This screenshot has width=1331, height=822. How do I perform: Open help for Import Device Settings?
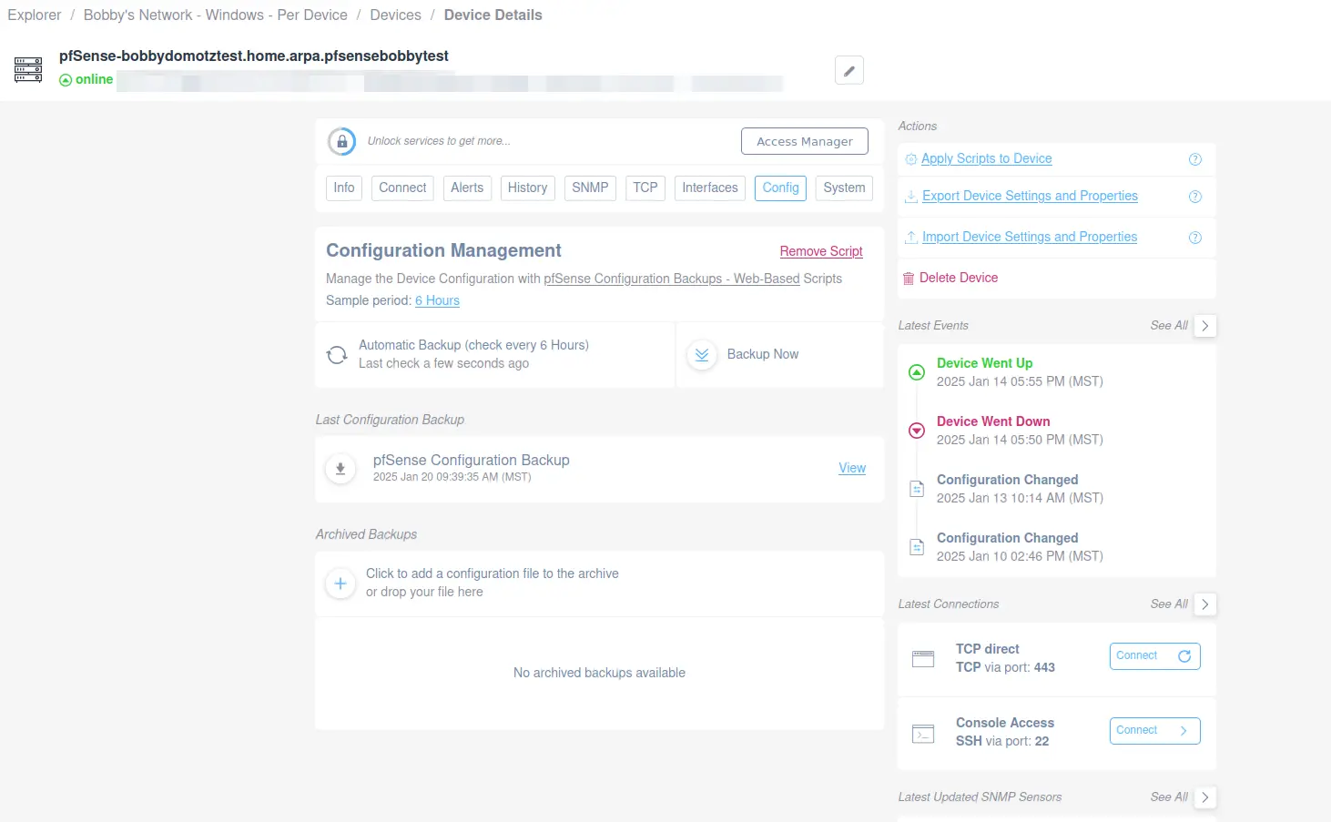[1195, 238]
